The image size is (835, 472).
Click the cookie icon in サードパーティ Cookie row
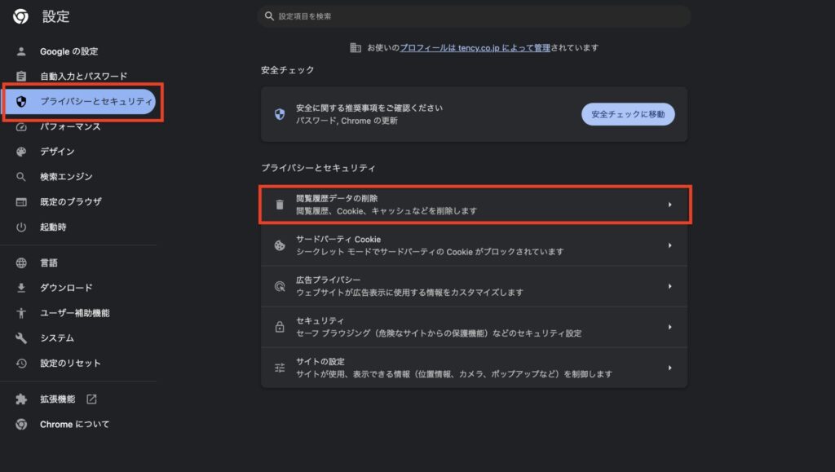point(280,245)
